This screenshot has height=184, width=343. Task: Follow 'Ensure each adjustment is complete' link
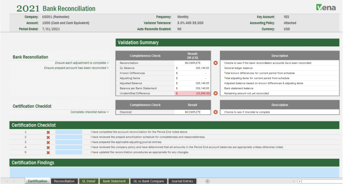click(x=82, y=63)
